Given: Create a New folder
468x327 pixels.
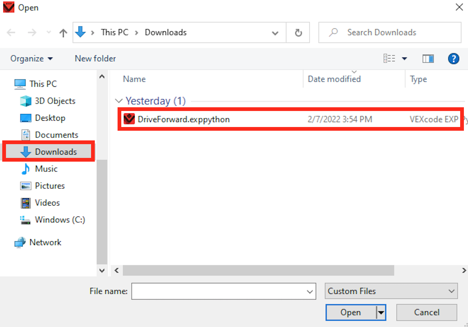Looking at the screenshot, I should [x=95, y=58].
